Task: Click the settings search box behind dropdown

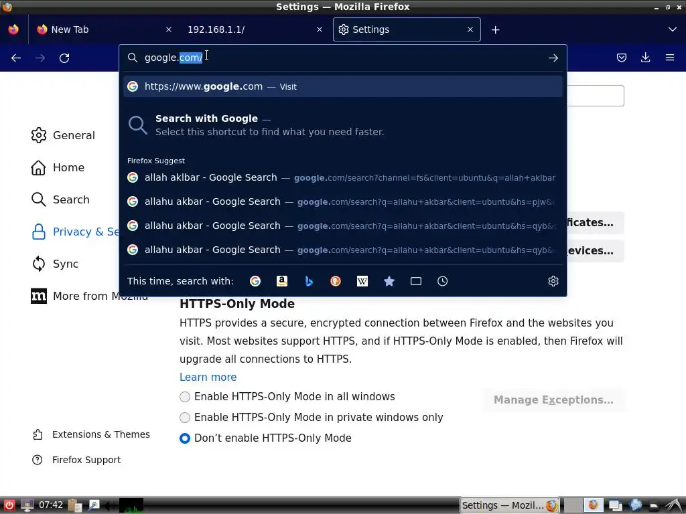Action: tap(596, 96)
